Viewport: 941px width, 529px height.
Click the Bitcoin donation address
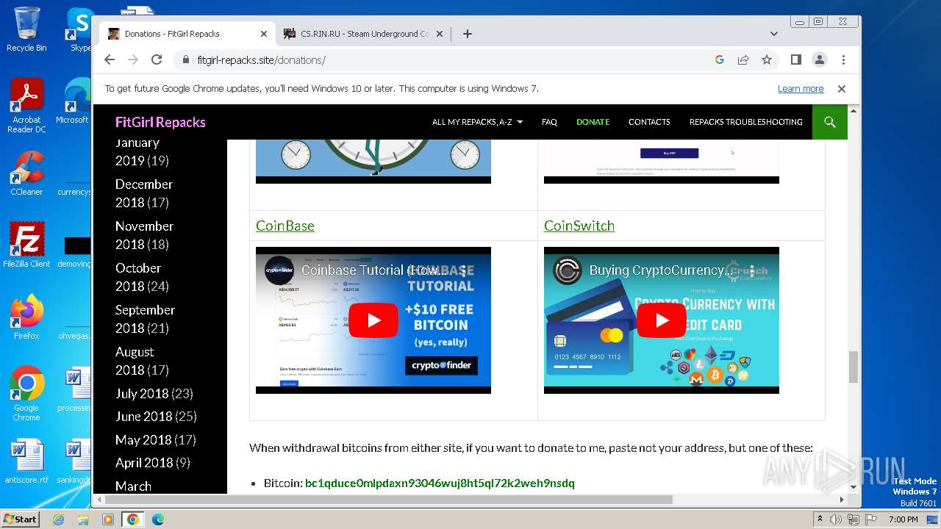coord(440,483)
